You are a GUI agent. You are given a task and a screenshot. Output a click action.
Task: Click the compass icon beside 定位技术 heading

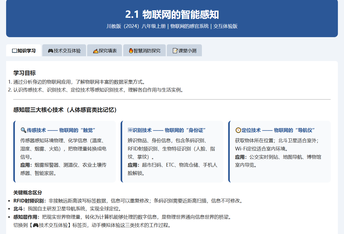[x=238, y=130]
